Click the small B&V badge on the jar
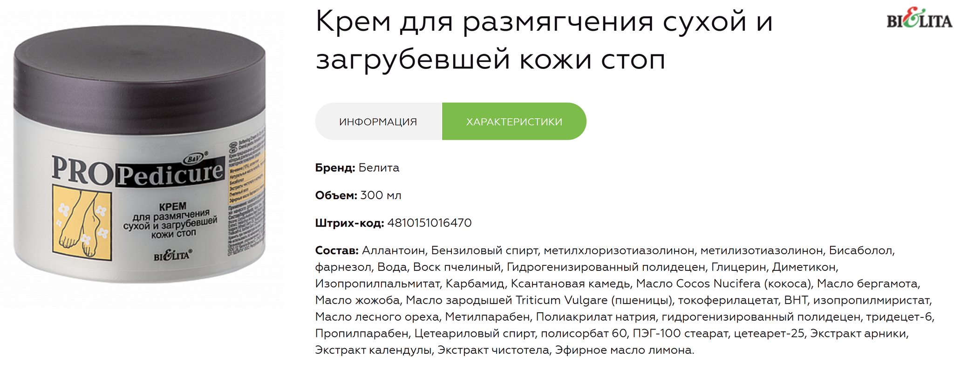The width and height of the screenshot is (954, 377). coord(194,158)
